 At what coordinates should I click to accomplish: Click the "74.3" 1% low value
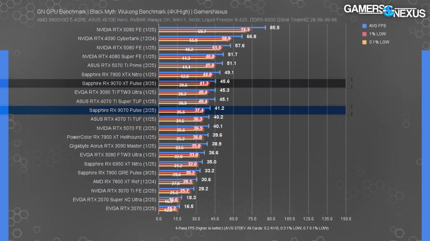click(x=245, y=30)
